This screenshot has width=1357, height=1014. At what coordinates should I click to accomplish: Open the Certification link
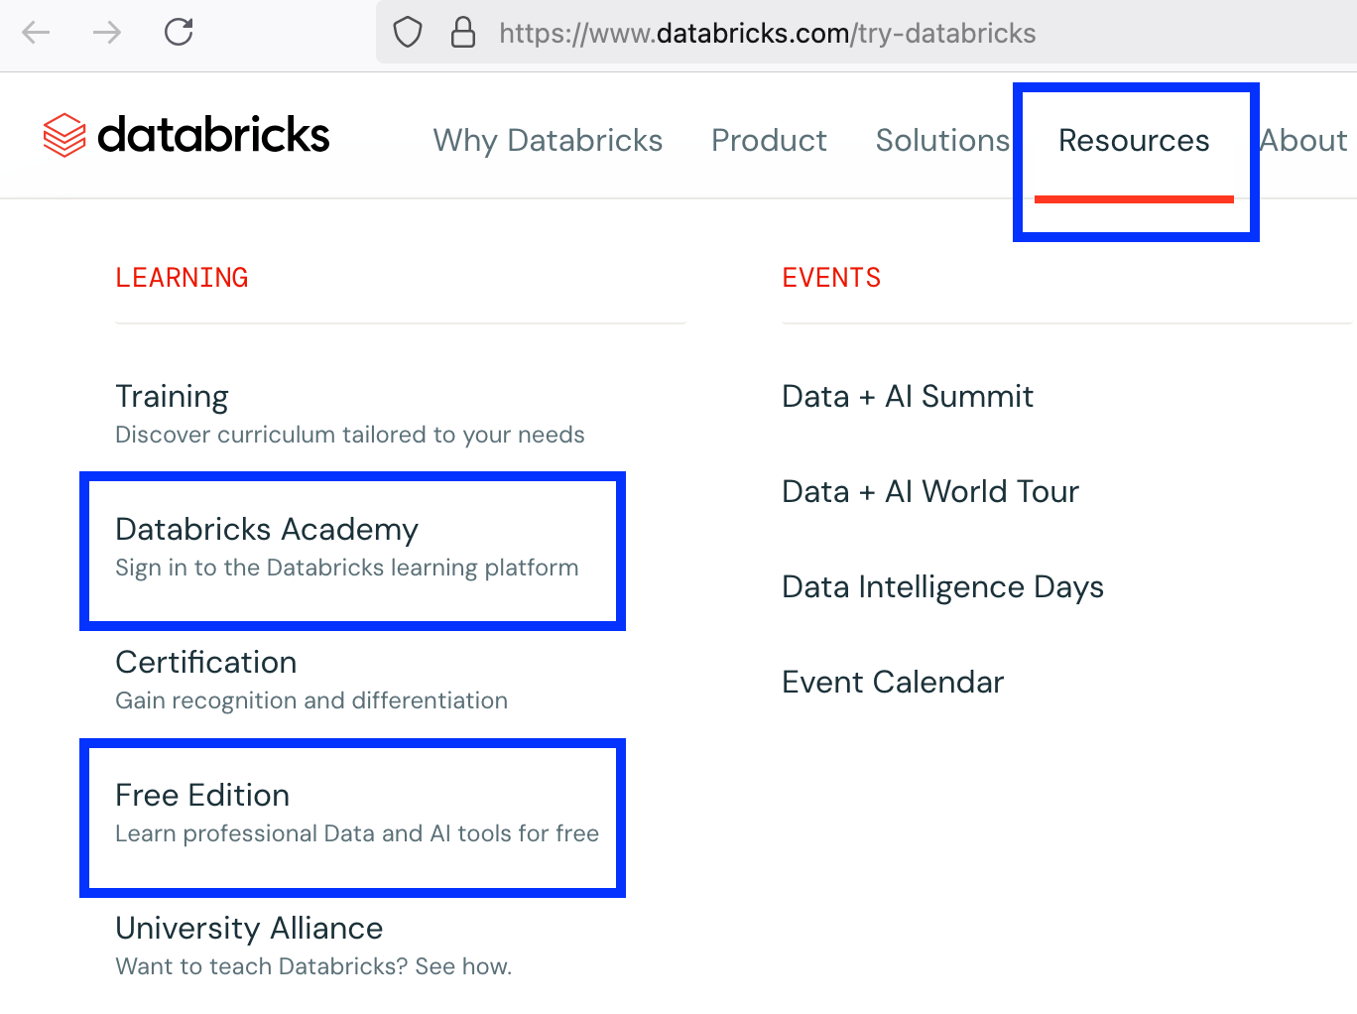click(206, 662)
